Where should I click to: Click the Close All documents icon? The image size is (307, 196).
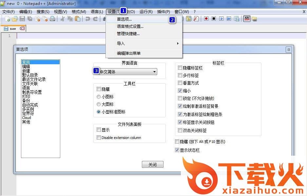tap(45, 19)
